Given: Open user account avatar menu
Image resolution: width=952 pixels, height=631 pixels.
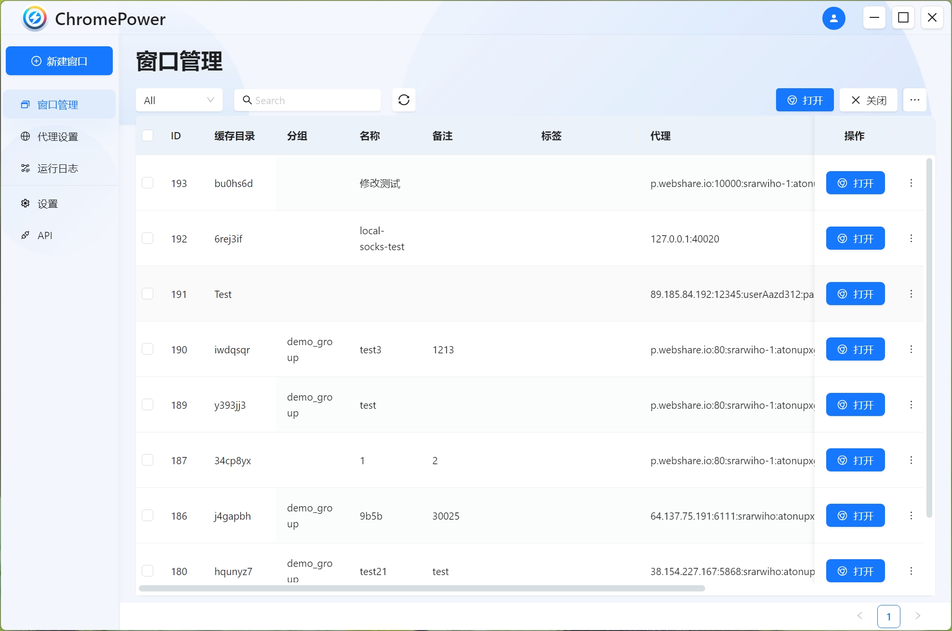Looking at the screenshot, I should pos(833,18).
